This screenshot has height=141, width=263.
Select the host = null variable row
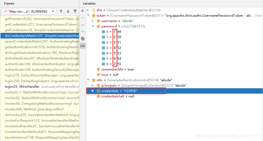click(x=174, y=75)
